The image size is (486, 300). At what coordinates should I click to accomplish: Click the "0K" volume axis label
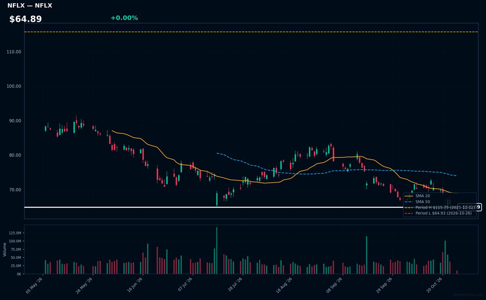tap(19, 274)
